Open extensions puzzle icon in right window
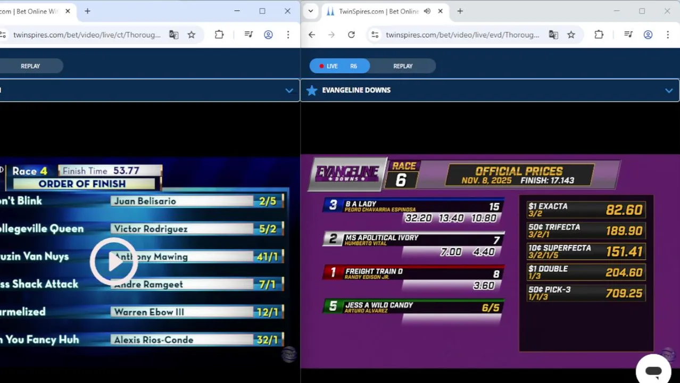 point(599,35)
